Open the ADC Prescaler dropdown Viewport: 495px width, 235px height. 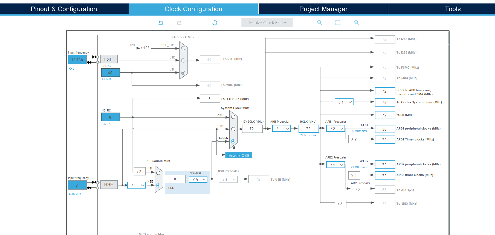point(361,190)
